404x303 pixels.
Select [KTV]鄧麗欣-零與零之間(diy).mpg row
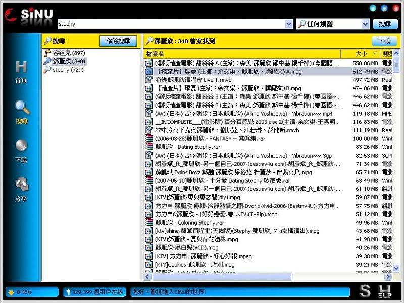coord(268,197)
